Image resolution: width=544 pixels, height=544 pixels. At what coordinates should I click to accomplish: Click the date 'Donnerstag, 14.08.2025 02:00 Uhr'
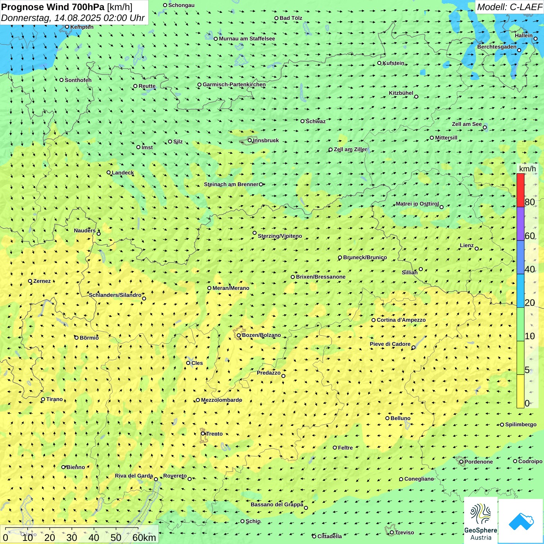pyautogui.click(x=73, y=18)
